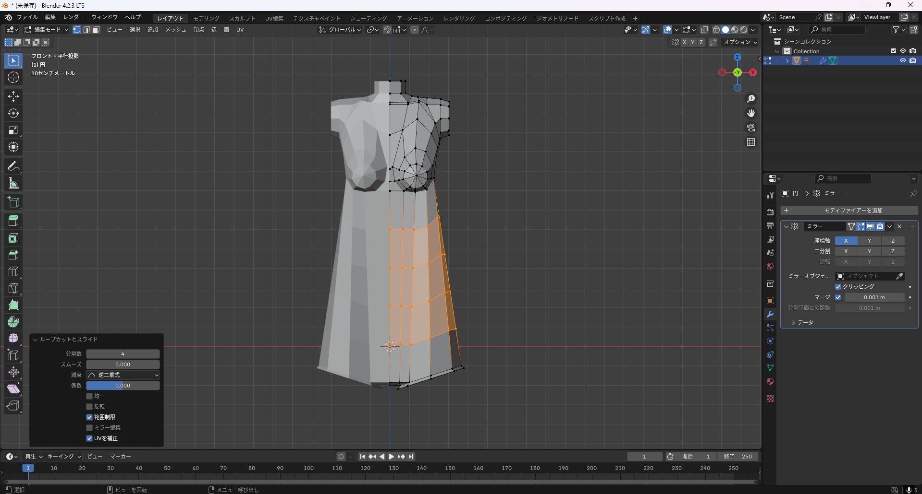The image size is (922, 494).
Task: Switch to the シェーディング workspace tab
Action: (369, 18)
